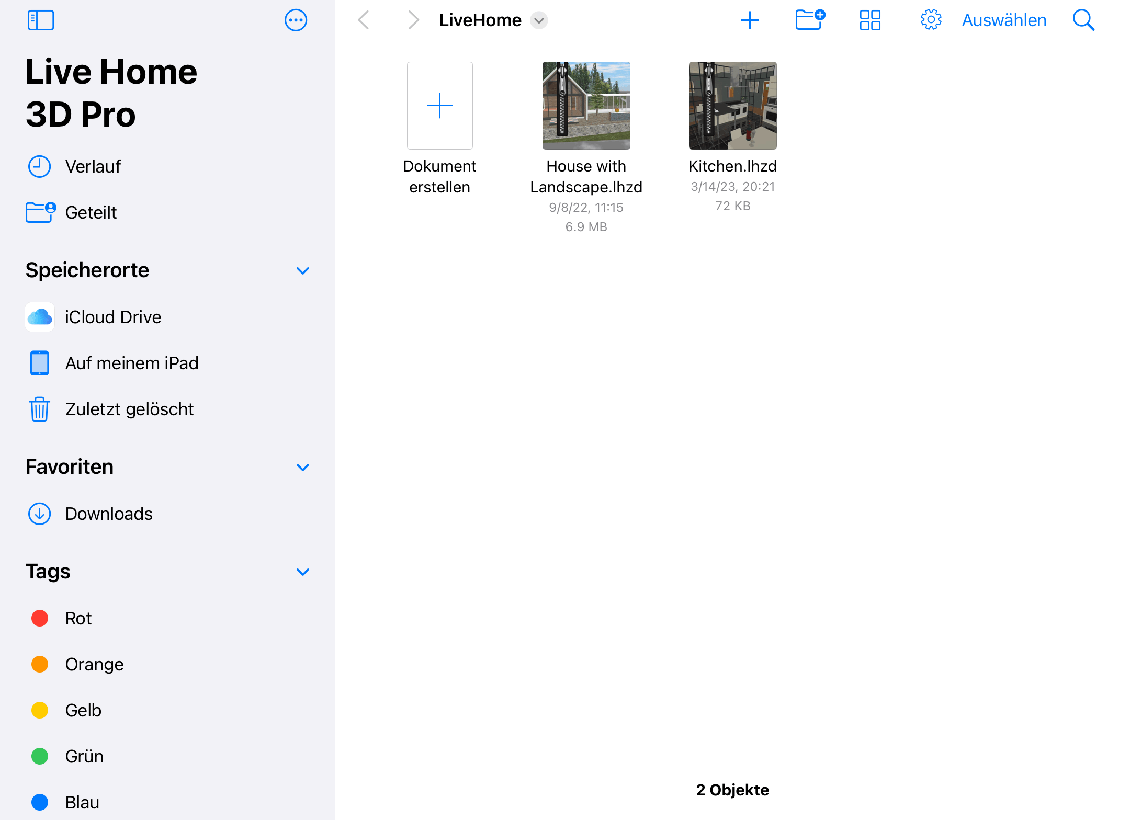Image resolution: width=1130 pixels, height=820 pixels.
Task: Select the orange tag dot
Action: pyautogui.click(x=40, y=664)
